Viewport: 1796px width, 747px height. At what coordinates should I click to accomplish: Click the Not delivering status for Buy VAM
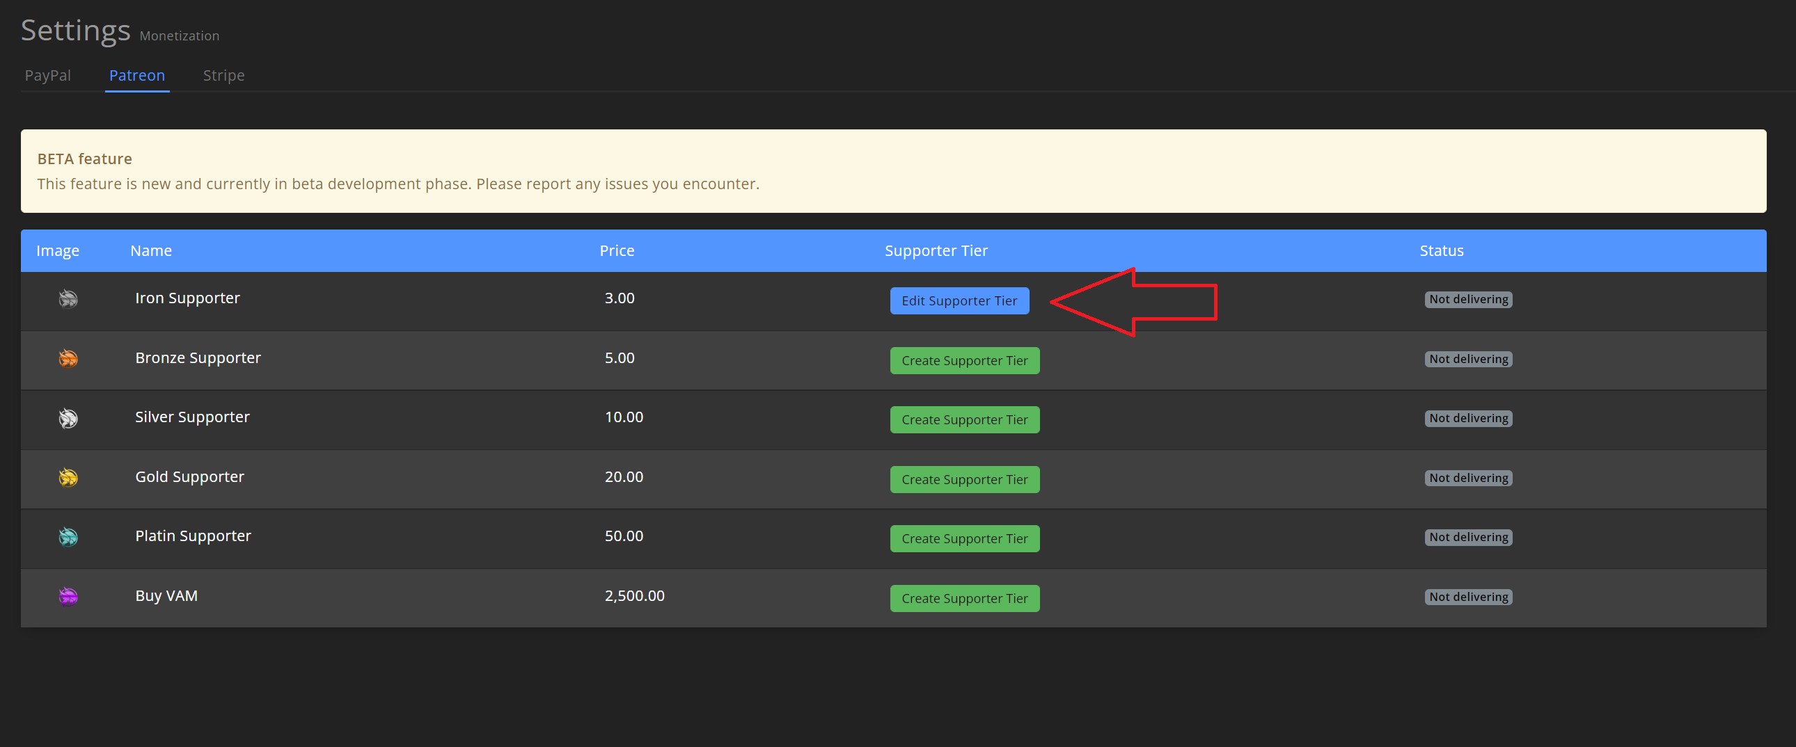pos(1467,597)
